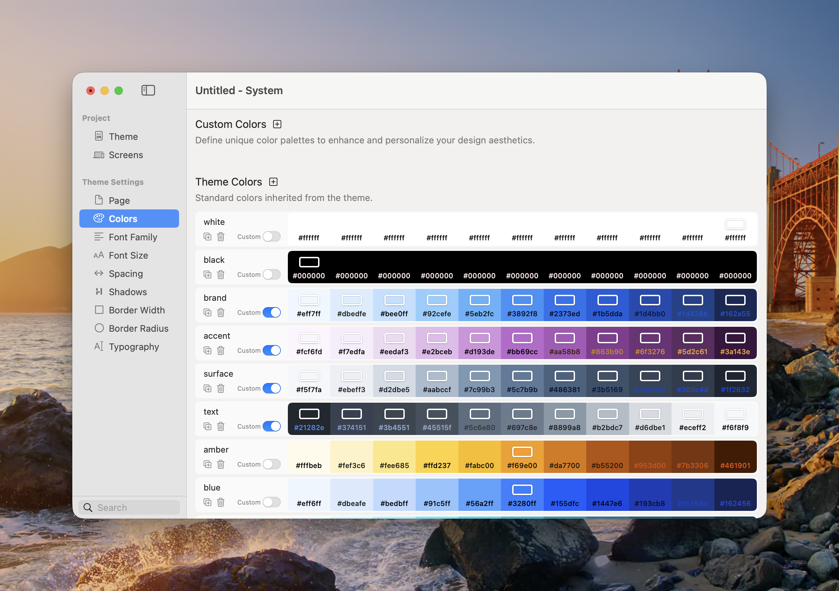The height and width of the screenshot is (591, 839).
Task: Go to Typography settings
Action: [x=129, y=347]
